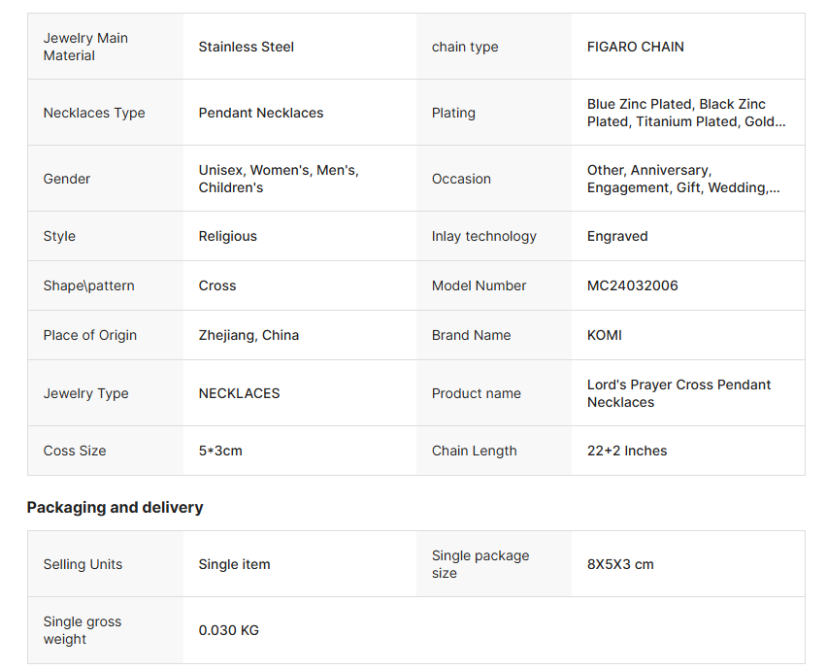This screenshot has height=670, width=827.
Task: Expand the truncated Occasion value text
Action: (x=682, y=179)
